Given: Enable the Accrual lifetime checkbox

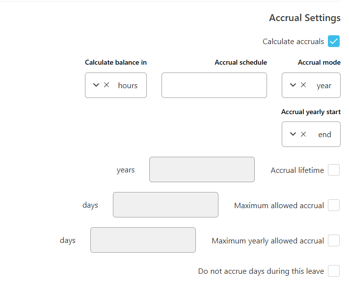Looking at the screenshot, I should coord(334,170).
